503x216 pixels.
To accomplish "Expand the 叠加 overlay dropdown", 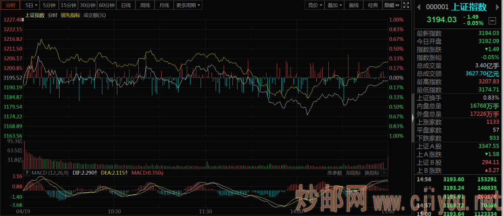I will [x=334, y=6].
